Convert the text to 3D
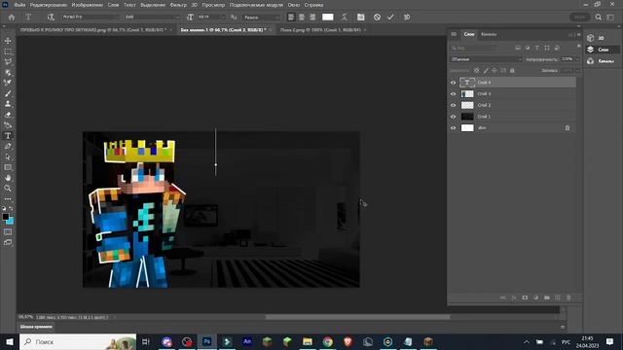Image resolution: width=623 pixels, height=350 pixels. click(x=407, y=17)
